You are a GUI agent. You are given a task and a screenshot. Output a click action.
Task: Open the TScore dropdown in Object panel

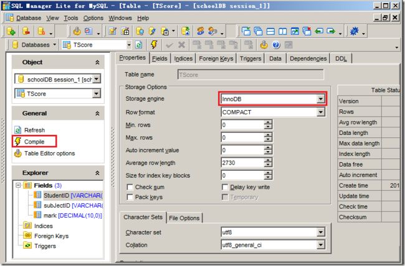[97, 94]
